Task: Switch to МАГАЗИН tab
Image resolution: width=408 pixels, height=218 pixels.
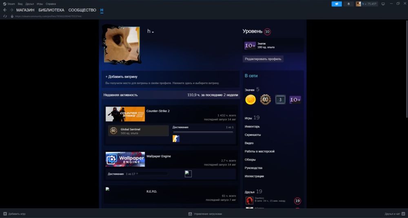Action: 25,10
